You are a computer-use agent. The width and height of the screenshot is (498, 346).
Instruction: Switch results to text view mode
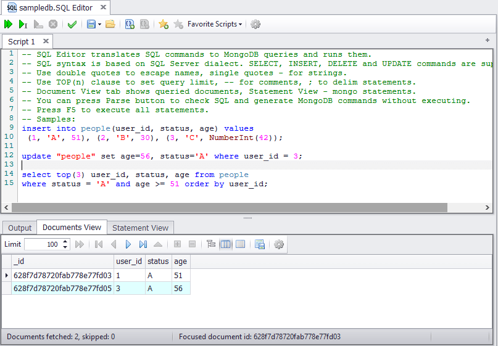pyautogui.click(x=240, y=244)
